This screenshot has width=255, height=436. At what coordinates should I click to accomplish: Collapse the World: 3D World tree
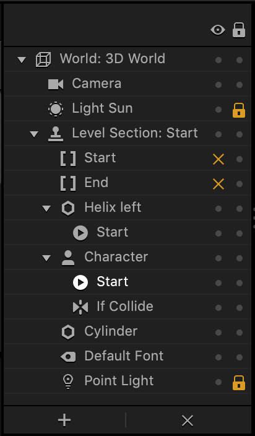[x=22, y=59]
